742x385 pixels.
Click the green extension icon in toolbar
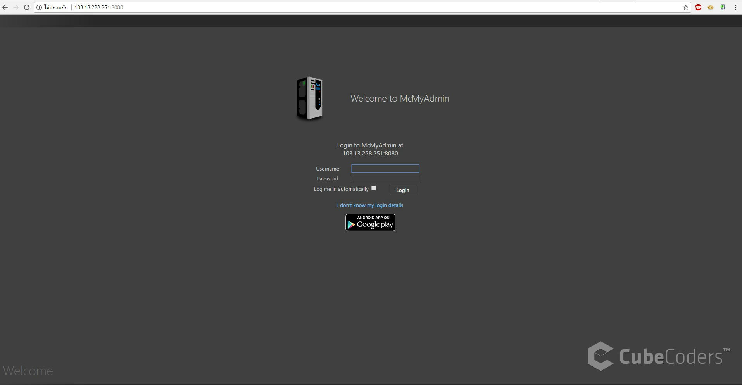click(723, 7)
